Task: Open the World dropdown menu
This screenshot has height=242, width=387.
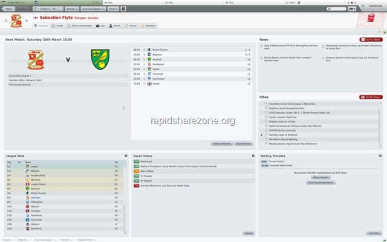Action: (x=113, y=9)
